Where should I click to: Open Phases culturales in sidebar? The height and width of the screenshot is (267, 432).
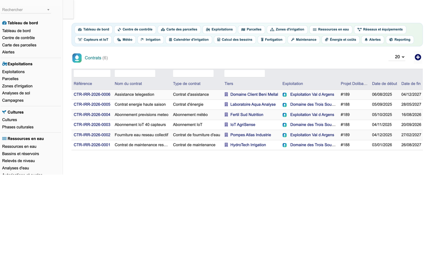tap(18, 127)
